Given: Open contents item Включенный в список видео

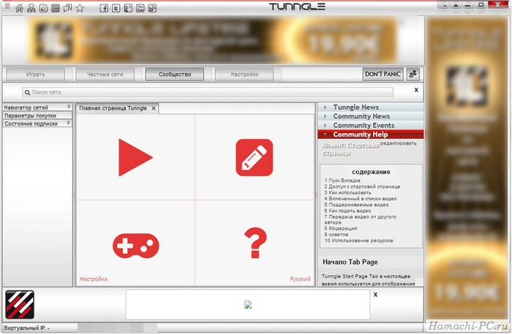Looking at the screenshot, I should pyautogui.click(x=361, y=199).
